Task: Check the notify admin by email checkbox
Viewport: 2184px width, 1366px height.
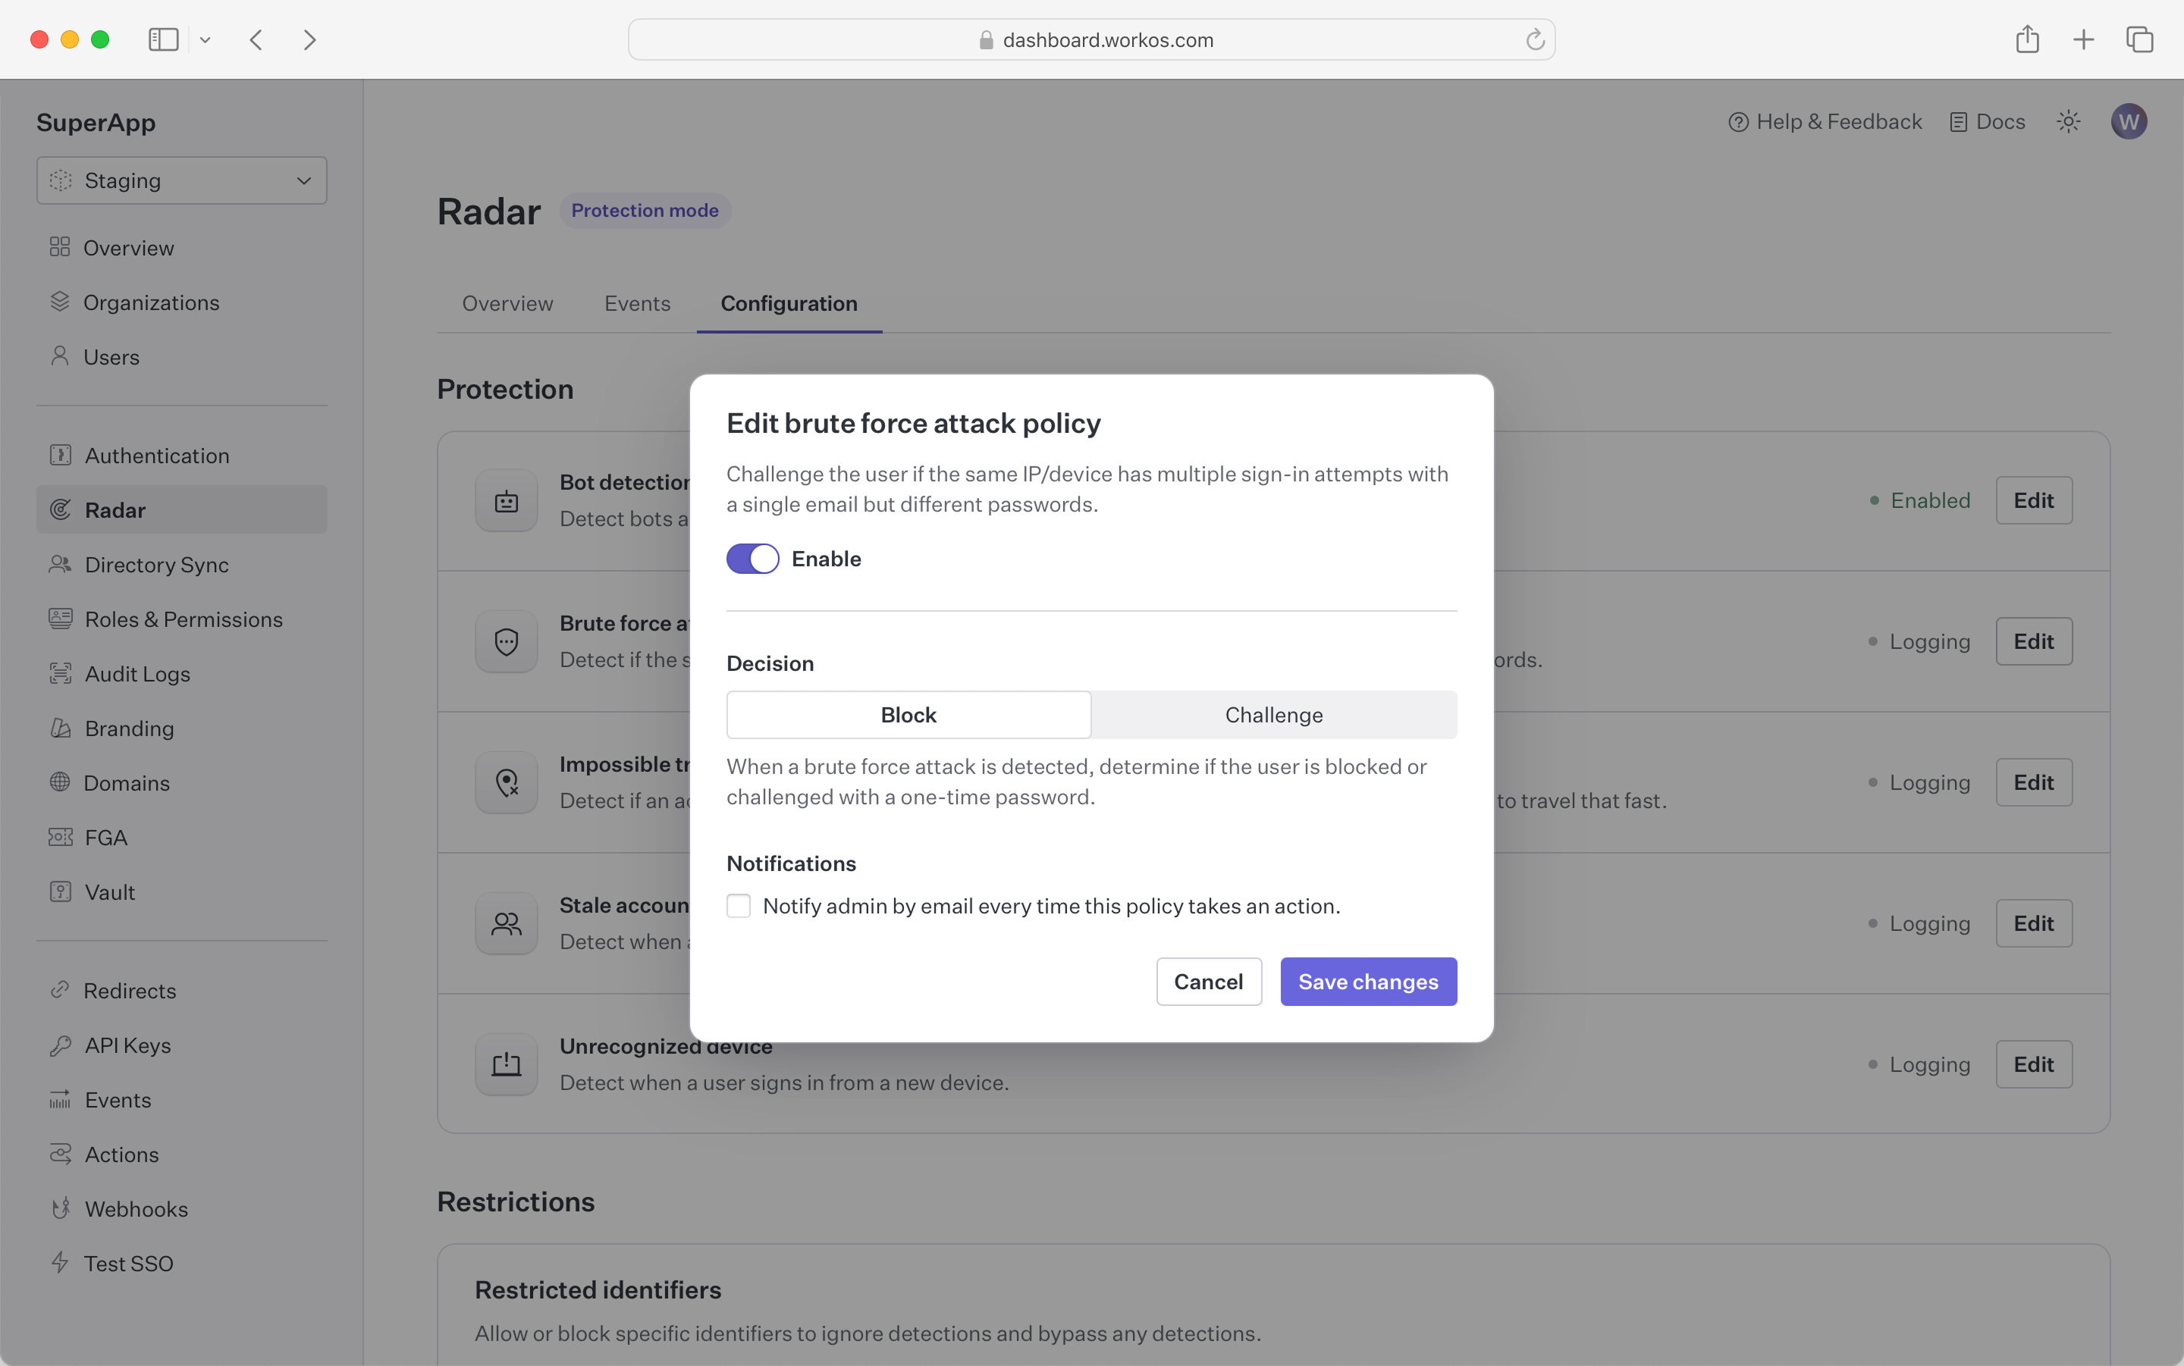Action: coord(739,906)
